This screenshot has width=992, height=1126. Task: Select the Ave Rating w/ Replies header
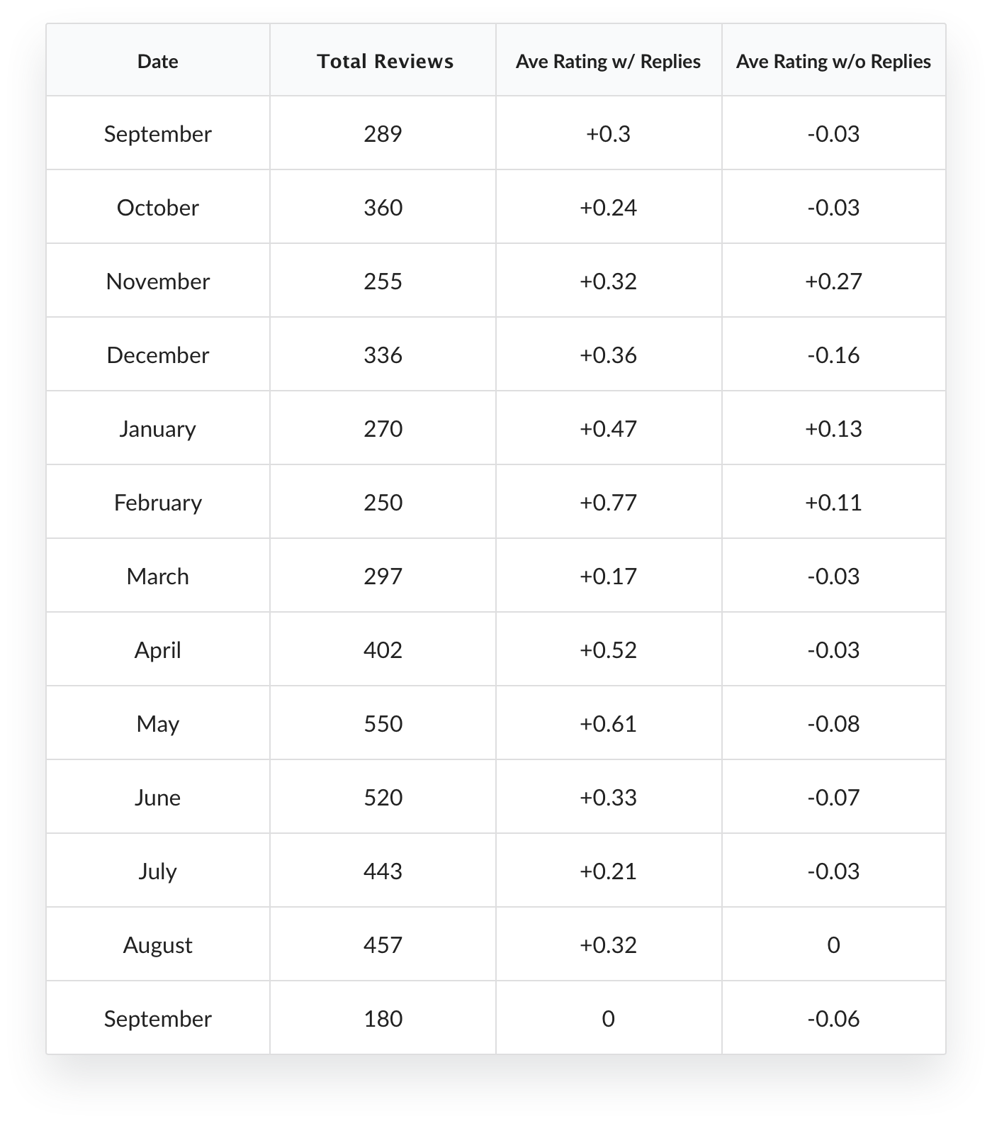pos(608,62)
